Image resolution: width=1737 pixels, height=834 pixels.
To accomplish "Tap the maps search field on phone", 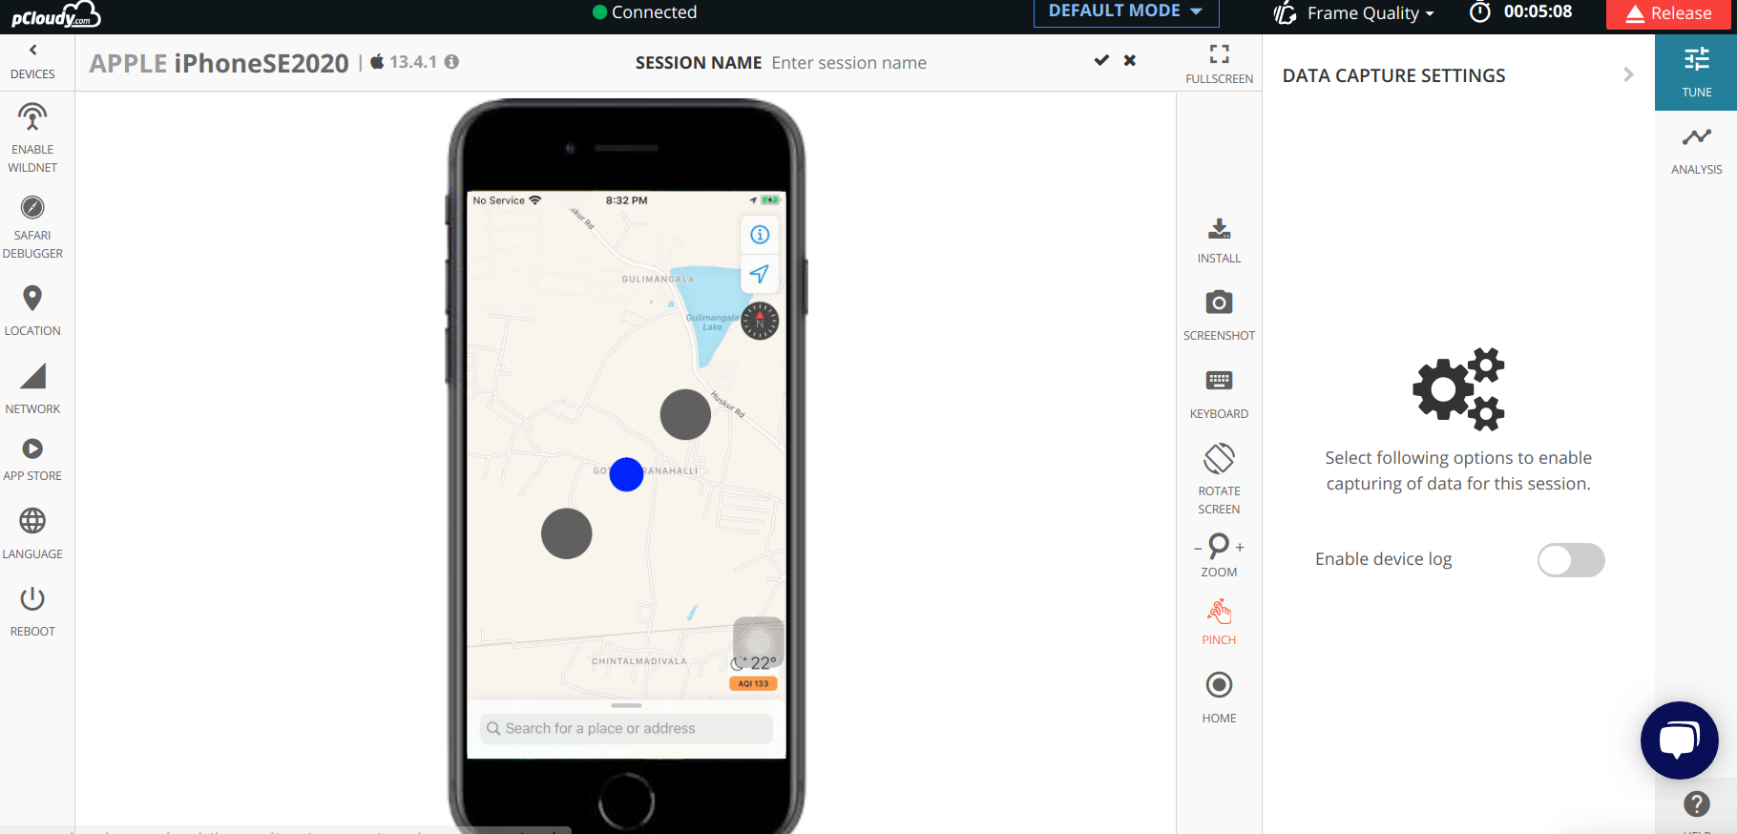I will click(626, 728).
